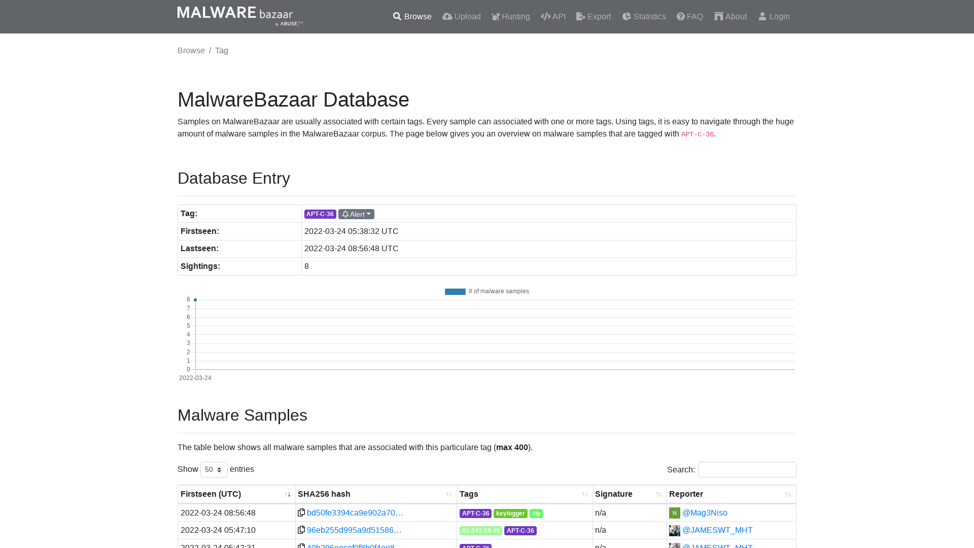Open sample bd50fe3394ca9e902a70…
The image size is (974, 548).
[x=355, y=513]
